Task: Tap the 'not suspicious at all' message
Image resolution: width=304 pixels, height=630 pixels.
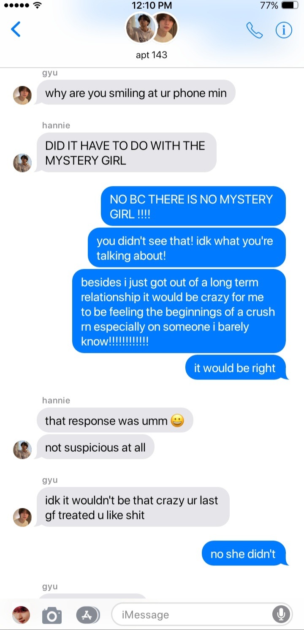Action: coord(95,447)
